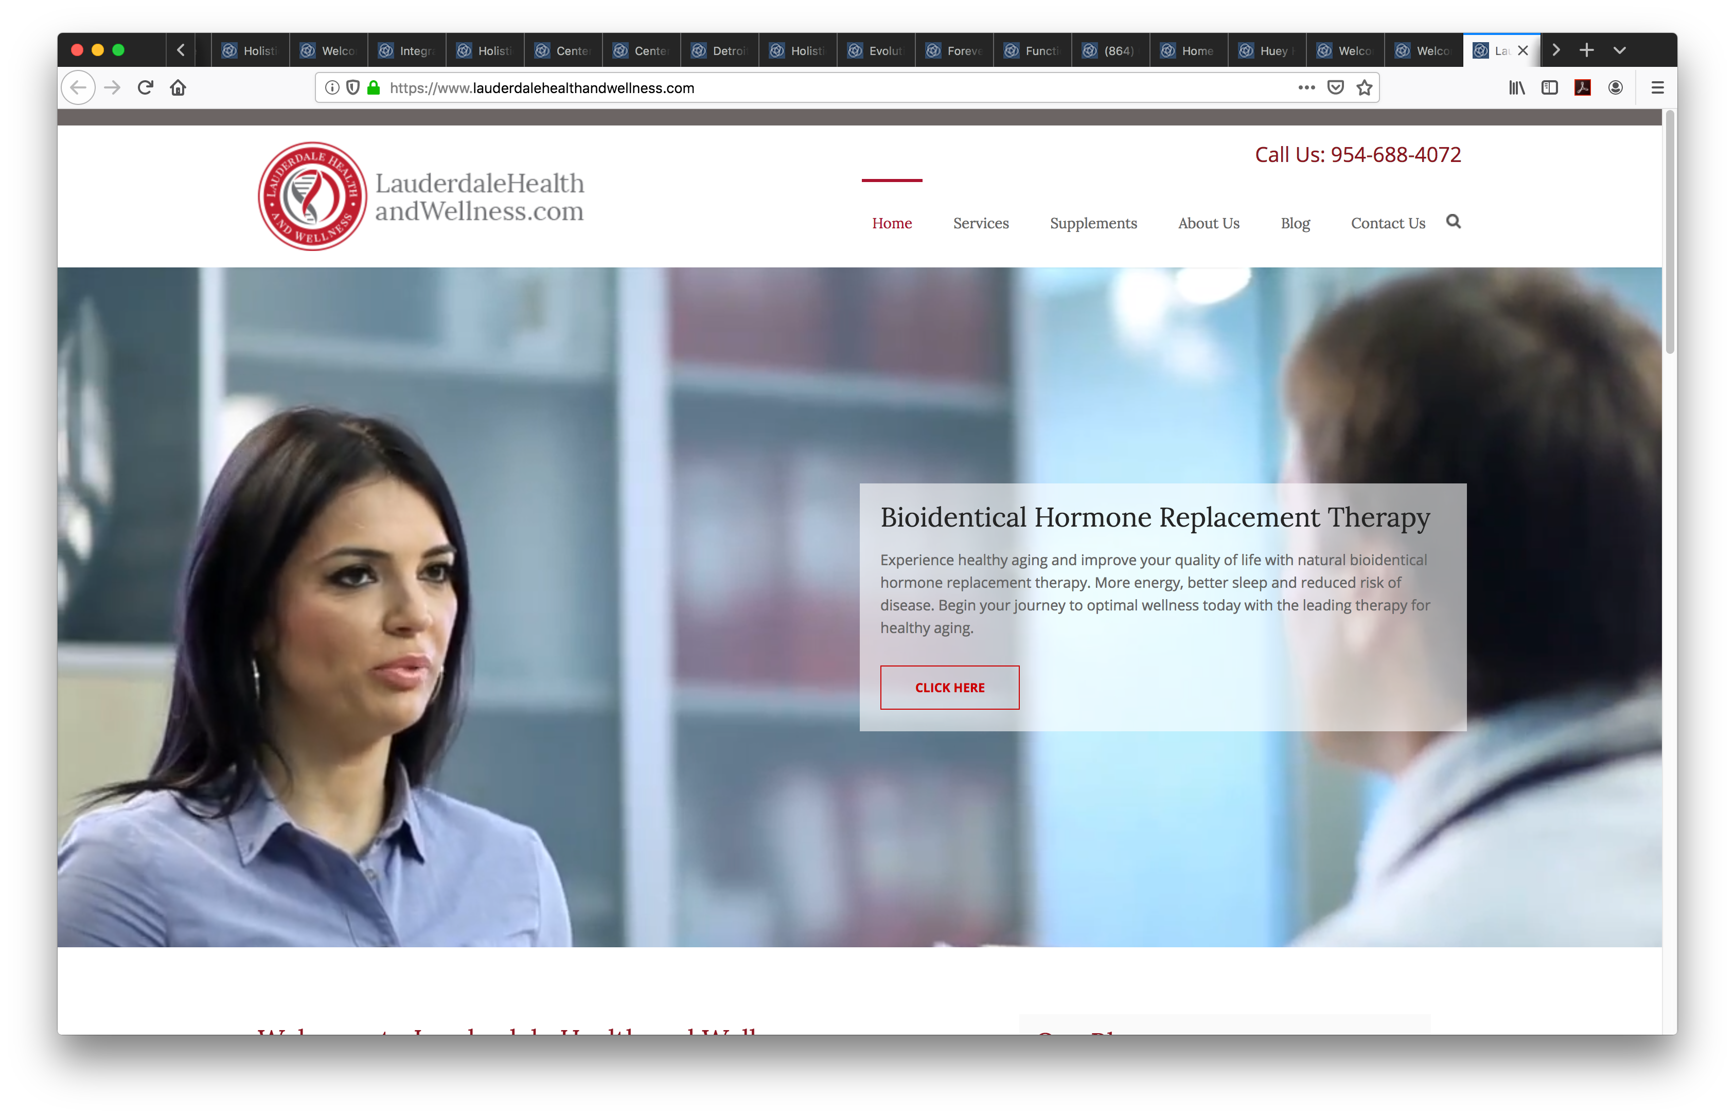
Task: Switch to the Functi tab
Action: coord(1033,50)
